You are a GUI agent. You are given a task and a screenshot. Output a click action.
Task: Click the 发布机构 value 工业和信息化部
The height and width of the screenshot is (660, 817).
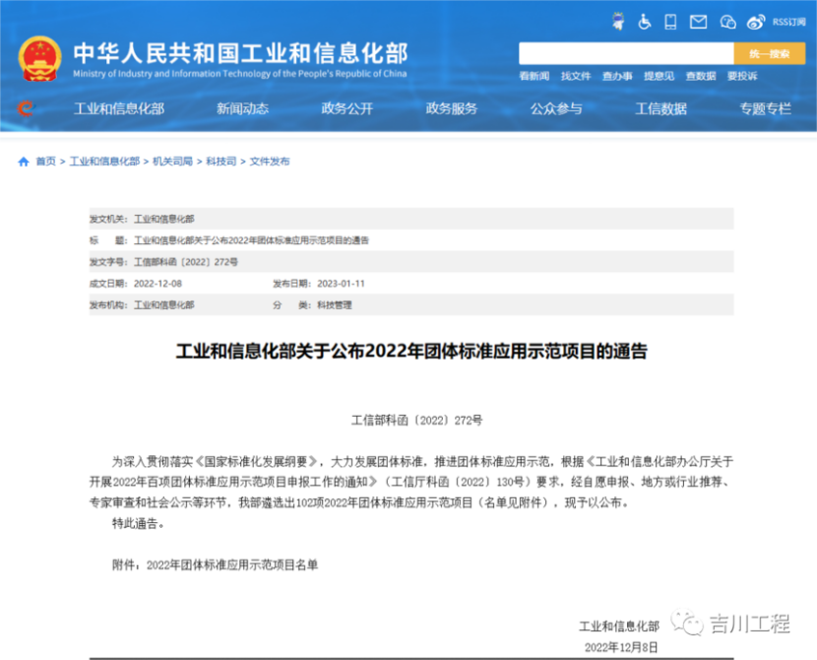[164, 305]
